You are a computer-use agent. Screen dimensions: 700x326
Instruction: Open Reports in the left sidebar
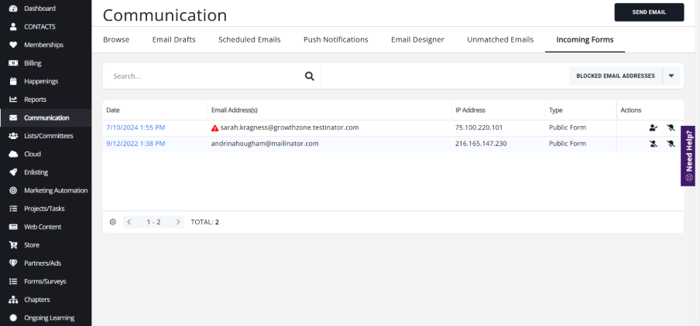(35, 100)
